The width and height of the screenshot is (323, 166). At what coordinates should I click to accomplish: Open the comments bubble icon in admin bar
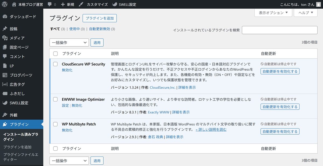point(50,4)
